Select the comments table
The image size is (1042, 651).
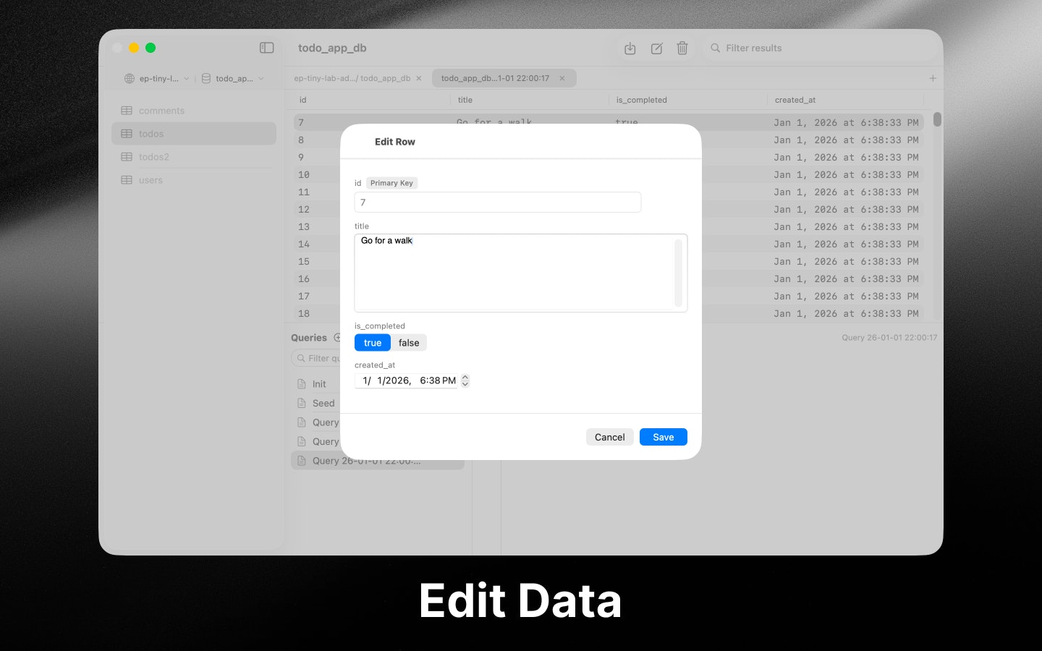tap(161, 110)
